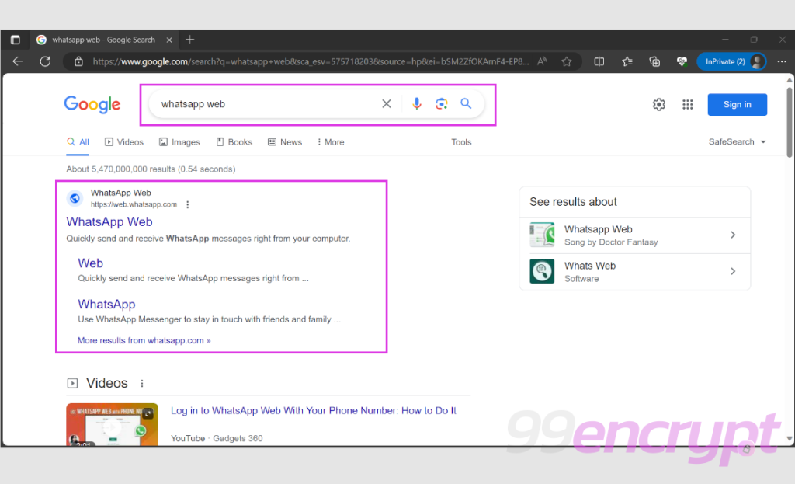This screenshot has width=795, height=484.
Task: Switch to the Images search tab
Action: (x=179, y=141)
